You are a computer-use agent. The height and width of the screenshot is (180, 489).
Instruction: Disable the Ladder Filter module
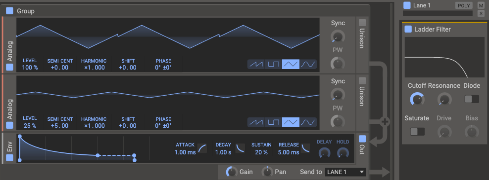pos(408,29)
